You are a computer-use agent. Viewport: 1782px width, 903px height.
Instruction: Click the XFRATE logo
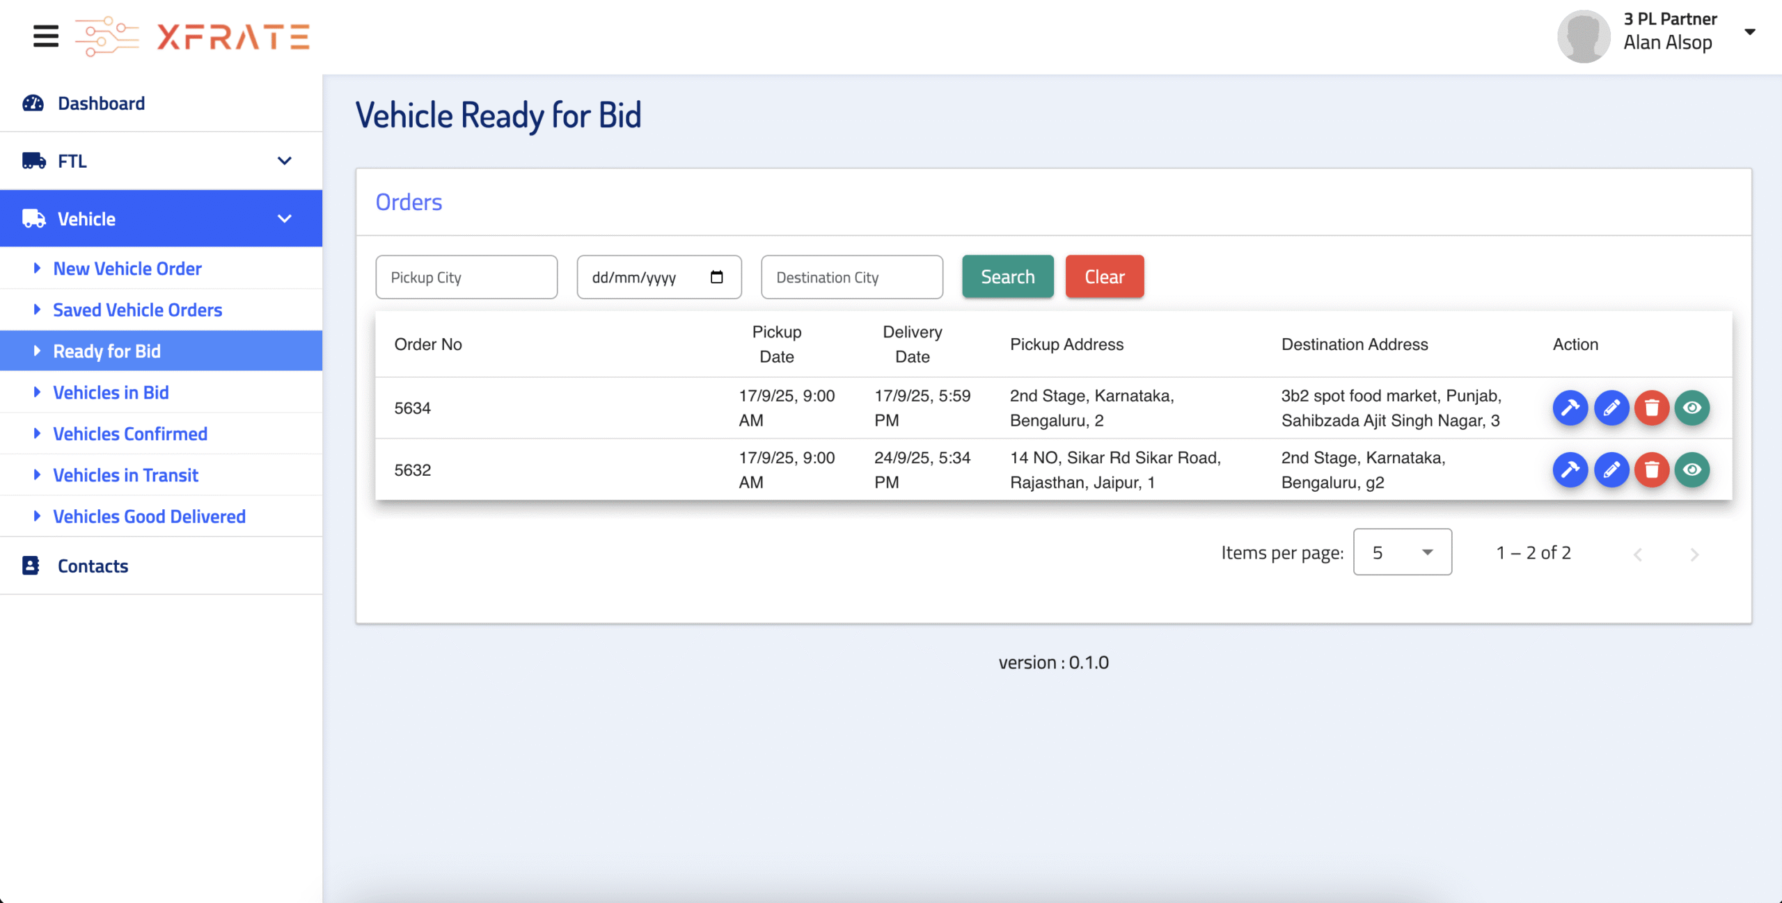coord(193,36)
